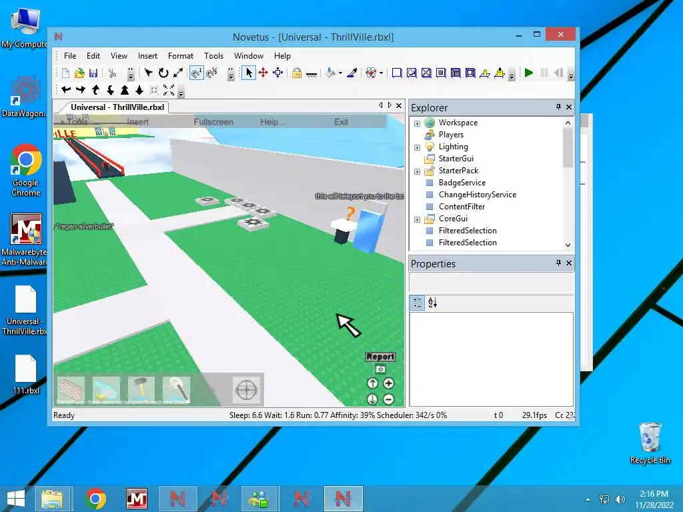
Task: Click the Pause simulation button
Action: (544, 73)
